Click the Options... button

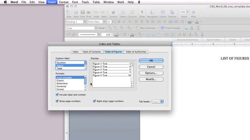[151, 73]
